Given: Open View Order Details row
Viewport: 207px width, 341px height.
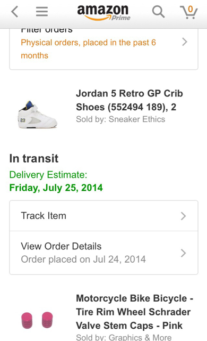Looking at the screenshot, I should click(x=103, y=253).
